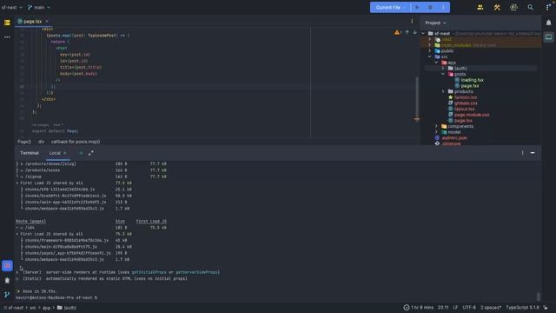Expand the public folder
Screen dimensions: 556x313
[430, 51]
